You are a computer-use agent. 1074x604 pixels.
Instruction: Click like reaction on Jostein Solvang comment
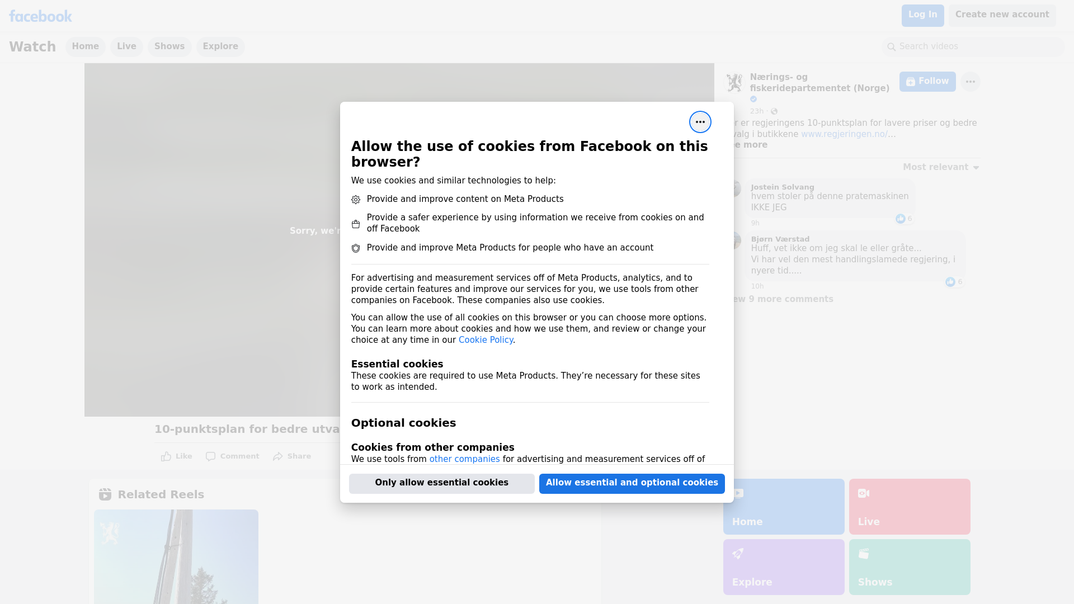point(900,219)
